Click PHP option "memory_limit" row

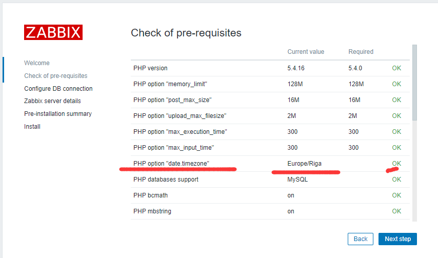click(x=170, y=84)
